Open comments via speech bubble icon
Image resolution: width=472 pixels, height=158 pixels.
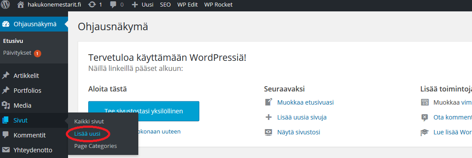[x=113, y=5]
